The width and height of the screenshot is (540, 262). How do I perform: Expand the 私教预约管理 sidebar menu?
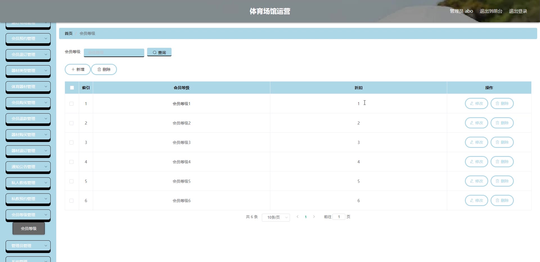28,199
